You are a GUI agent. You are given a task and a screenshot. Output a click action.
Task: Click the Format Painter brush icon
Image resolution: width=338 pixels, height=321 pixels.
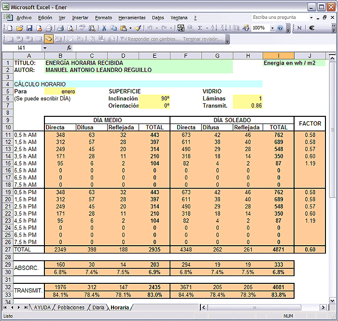point(138,28)
